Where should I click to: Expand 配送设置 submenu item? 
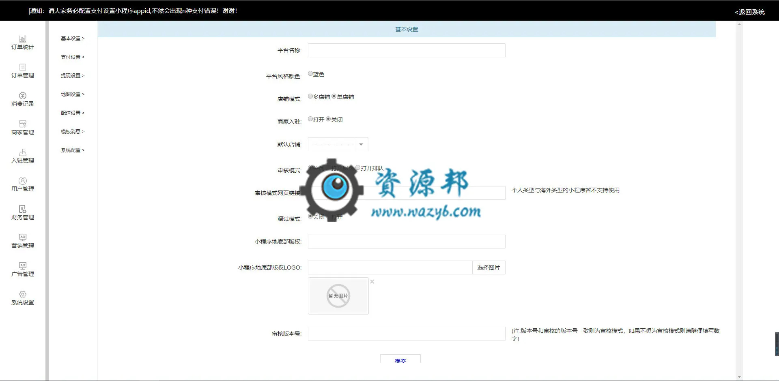coord(73,113)
